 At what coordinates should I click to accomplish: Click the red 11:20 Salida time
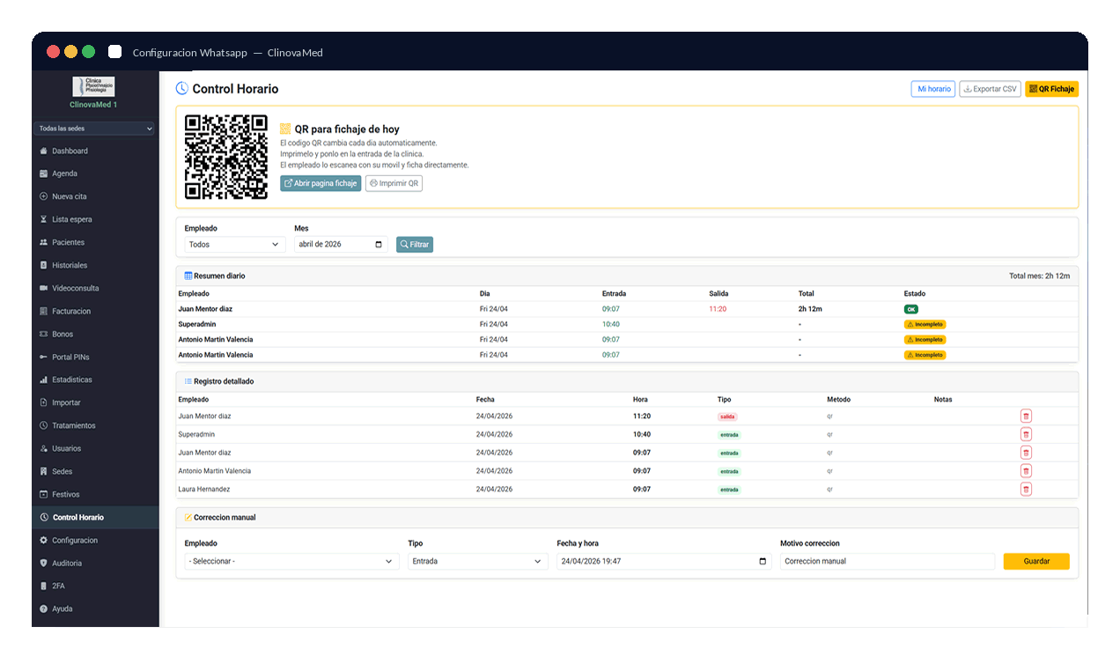(x=718, y=309)
